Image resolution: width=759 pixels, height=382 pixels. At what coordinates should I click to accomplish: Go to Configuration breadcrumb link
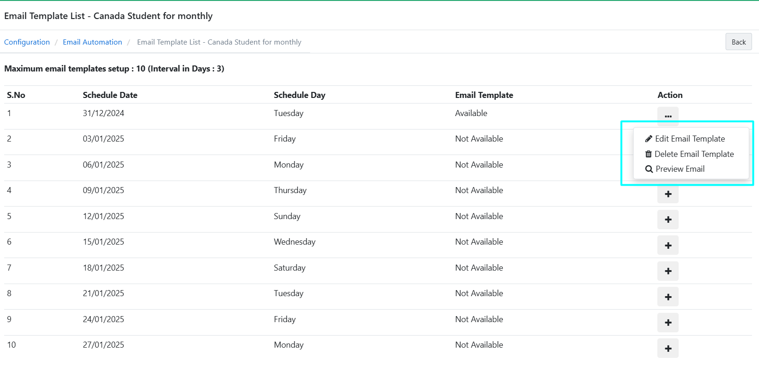(x=27, y=42)
